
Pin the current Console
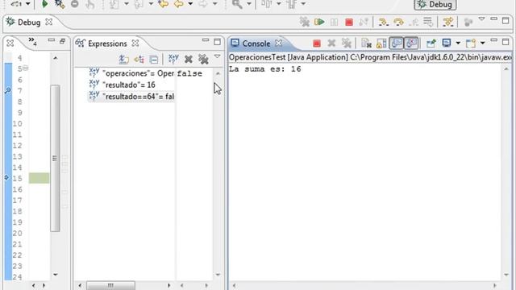click(x=431, y=43)
